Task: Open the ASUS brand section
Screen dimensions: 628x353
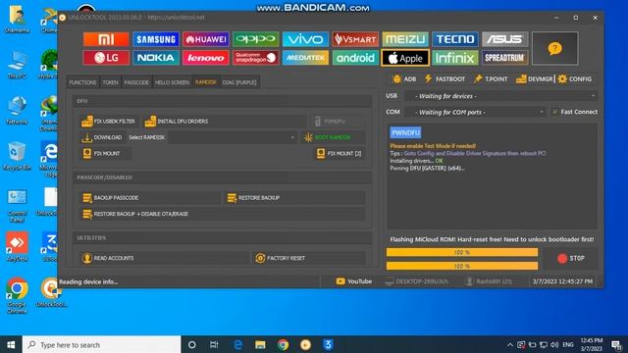Action: point(504,39)
